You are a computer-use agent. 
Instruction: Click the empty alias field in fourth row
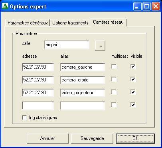point(83,105)
